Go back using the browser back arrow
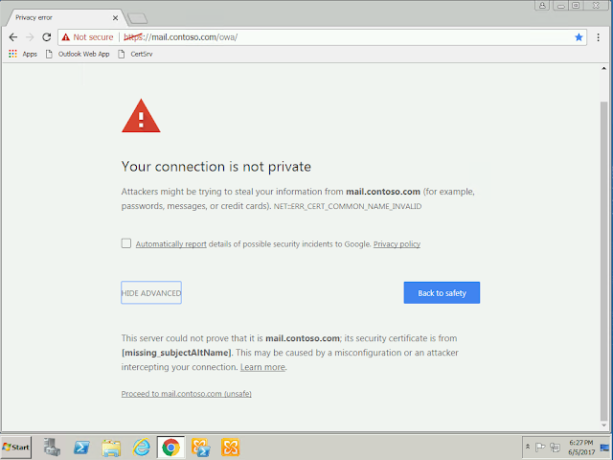Image resolution: width=613 pixels, height=460 pixels. 12,37
